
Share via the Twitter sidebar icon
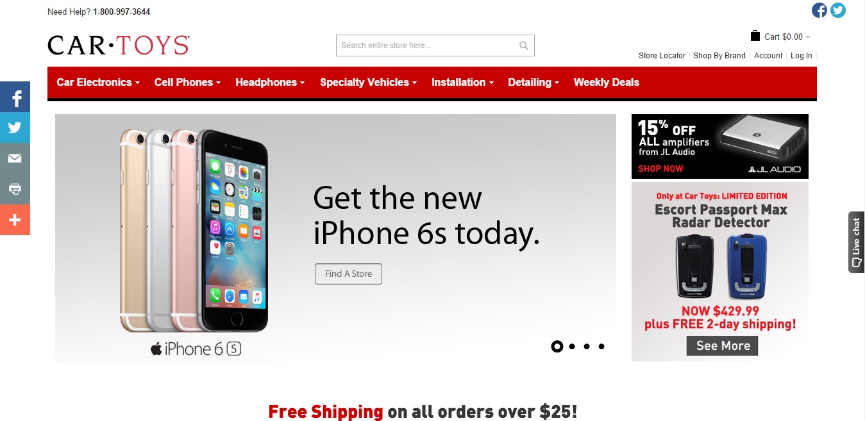(x=15, y=128)
